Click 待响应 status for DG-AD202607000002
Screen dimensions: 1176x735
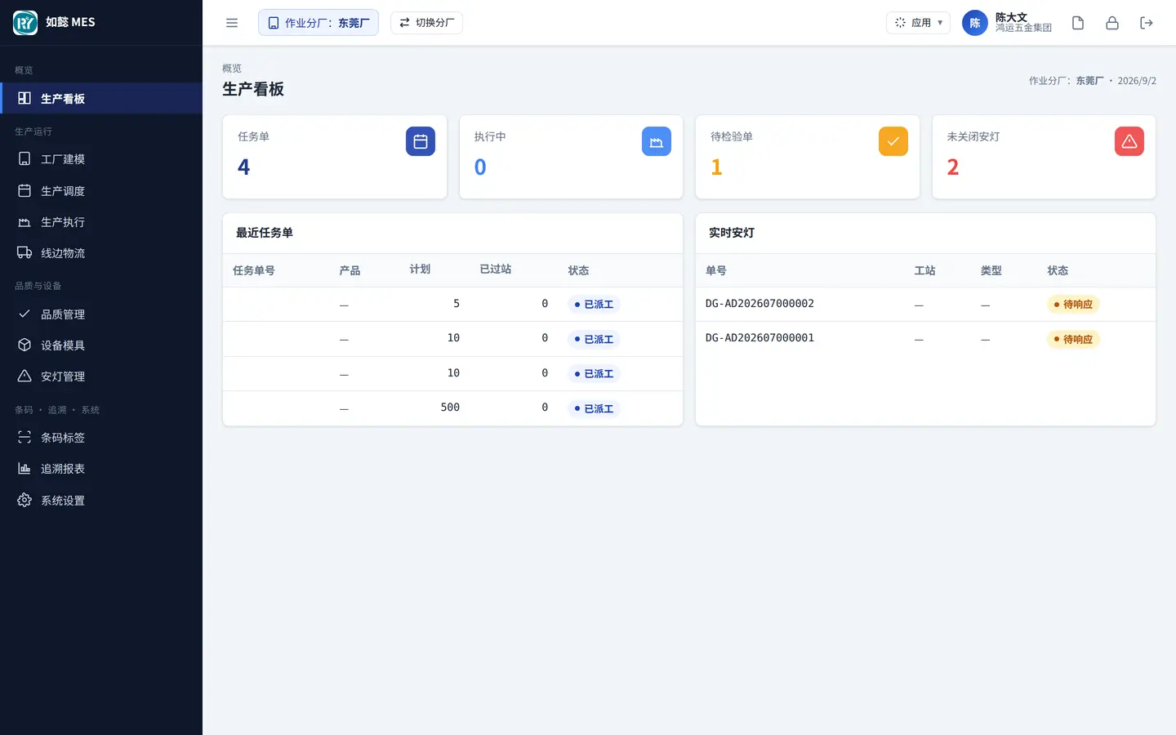[x=1073, y=305]
